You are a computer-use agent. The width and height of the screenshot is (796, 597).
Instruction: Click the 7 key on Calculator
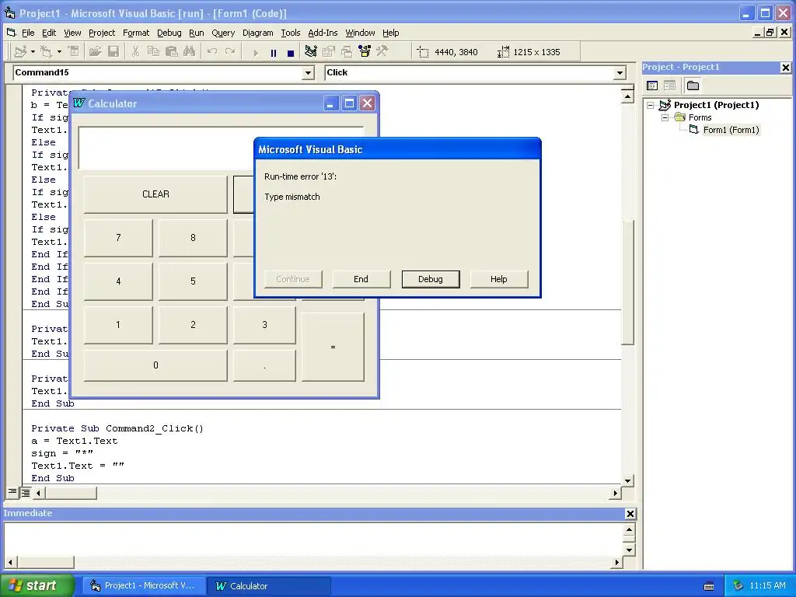(118, 238)
